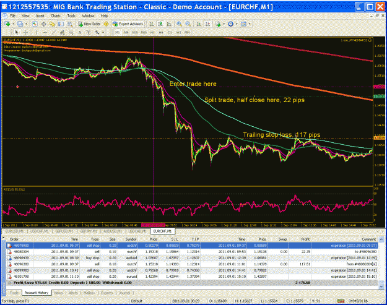
Task: Zoom in on the chart
Action: [180, 24]
